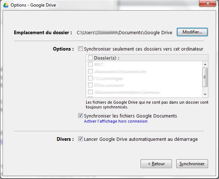
Task: Click the folder list scroll-down arrow
Action: 205,94
